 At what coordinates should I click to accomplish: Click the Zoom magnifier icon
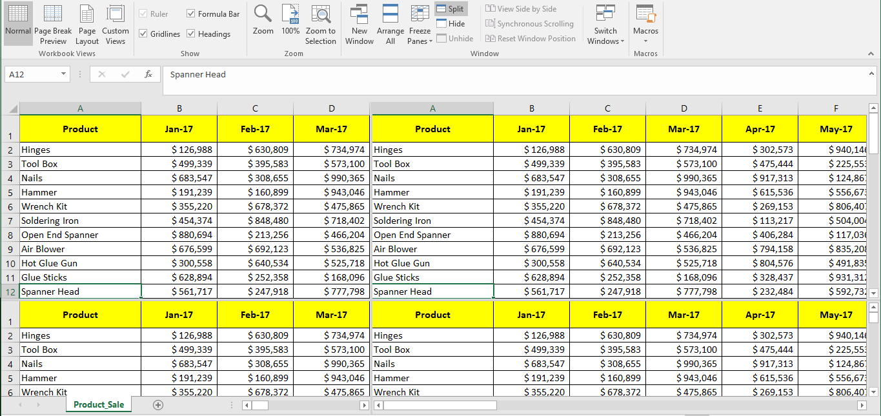click(263, 21)
